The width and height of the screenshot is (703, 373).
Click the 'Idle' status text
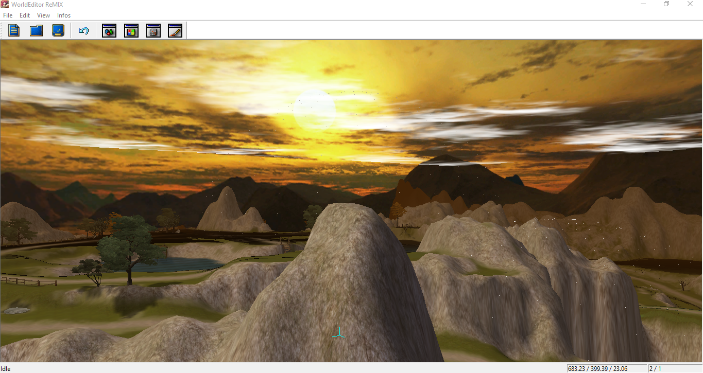pyautogui.click(x=6, y=368)
